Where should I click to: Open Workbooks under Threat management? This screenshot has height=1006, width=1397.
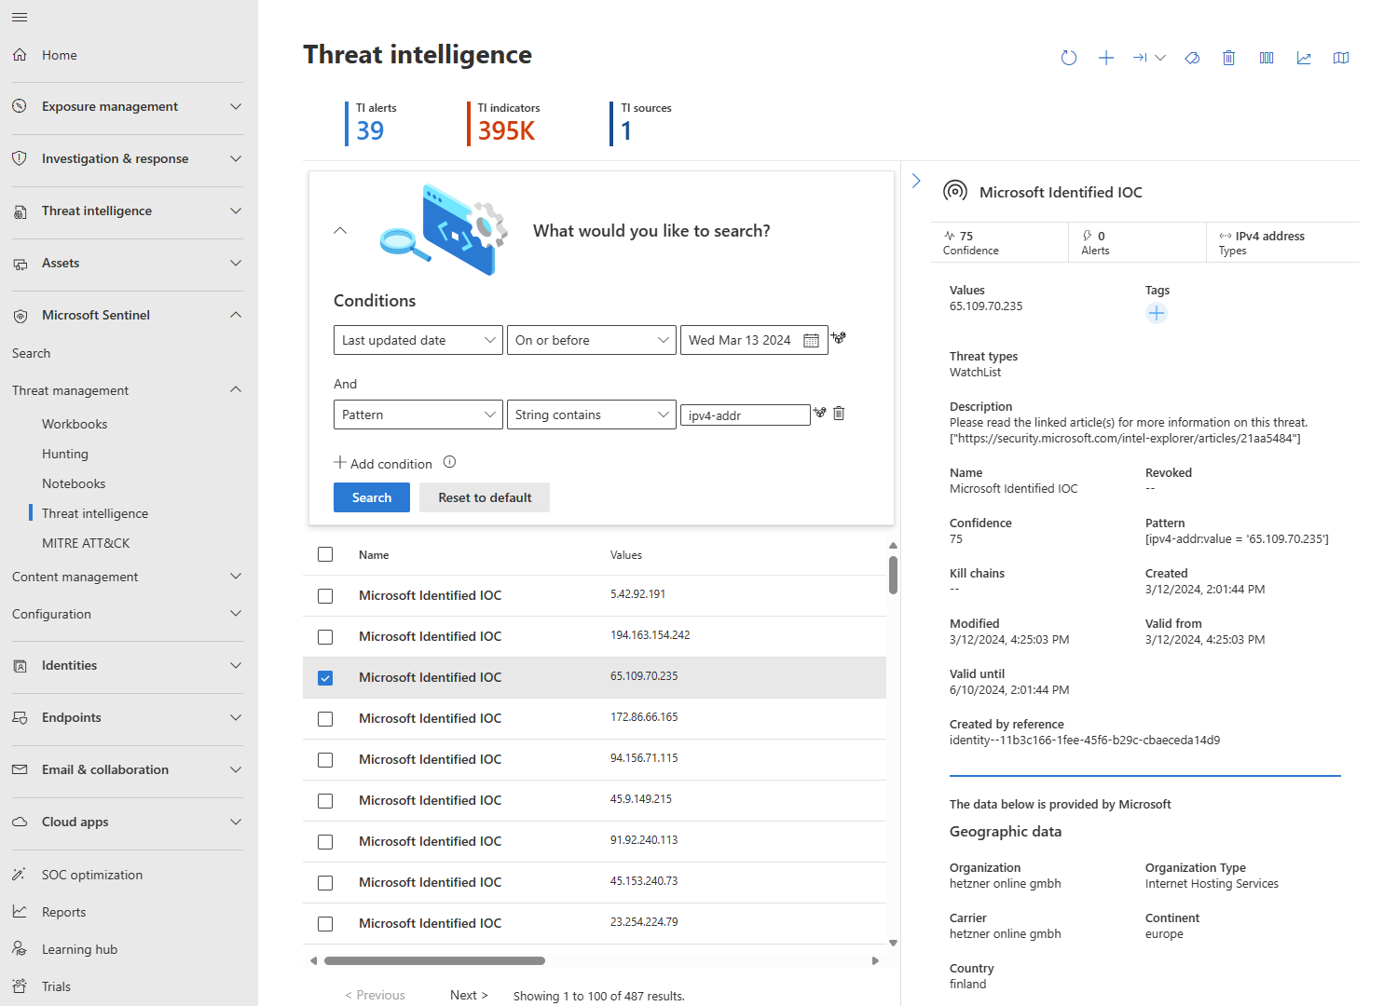75,424
